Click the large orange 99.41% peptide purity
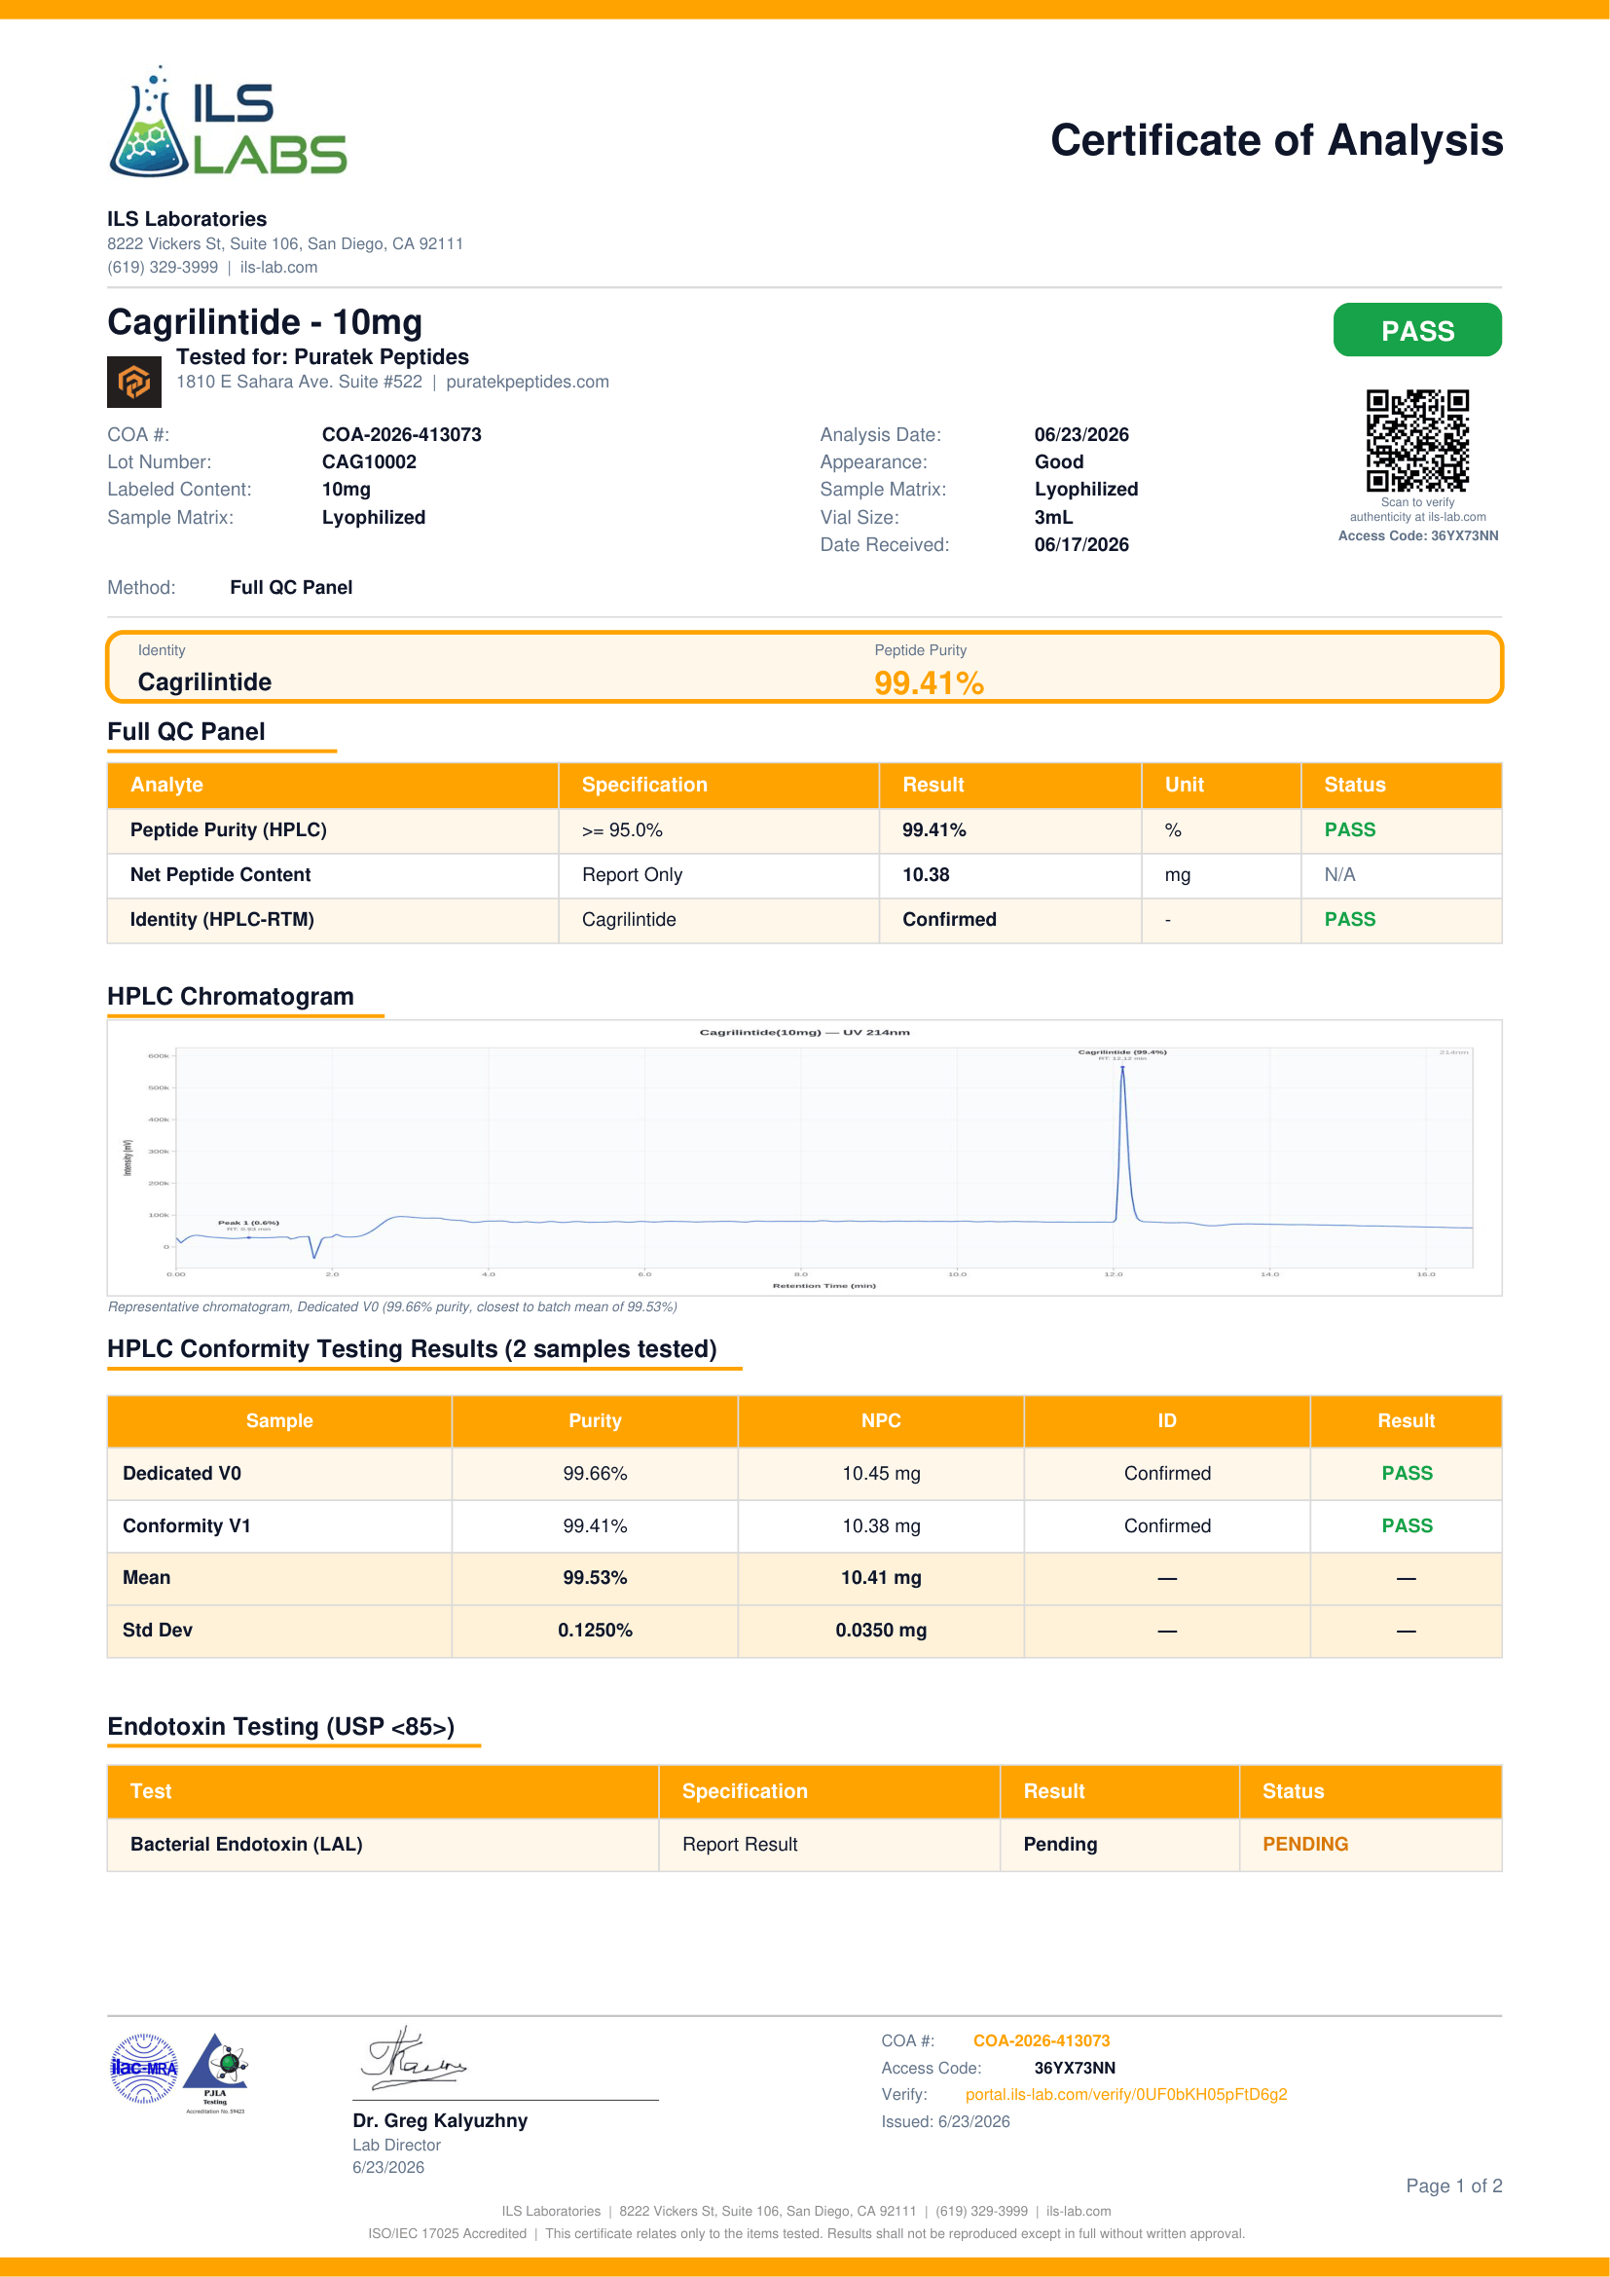The image size is (1610, 2277). pos(929,683)
